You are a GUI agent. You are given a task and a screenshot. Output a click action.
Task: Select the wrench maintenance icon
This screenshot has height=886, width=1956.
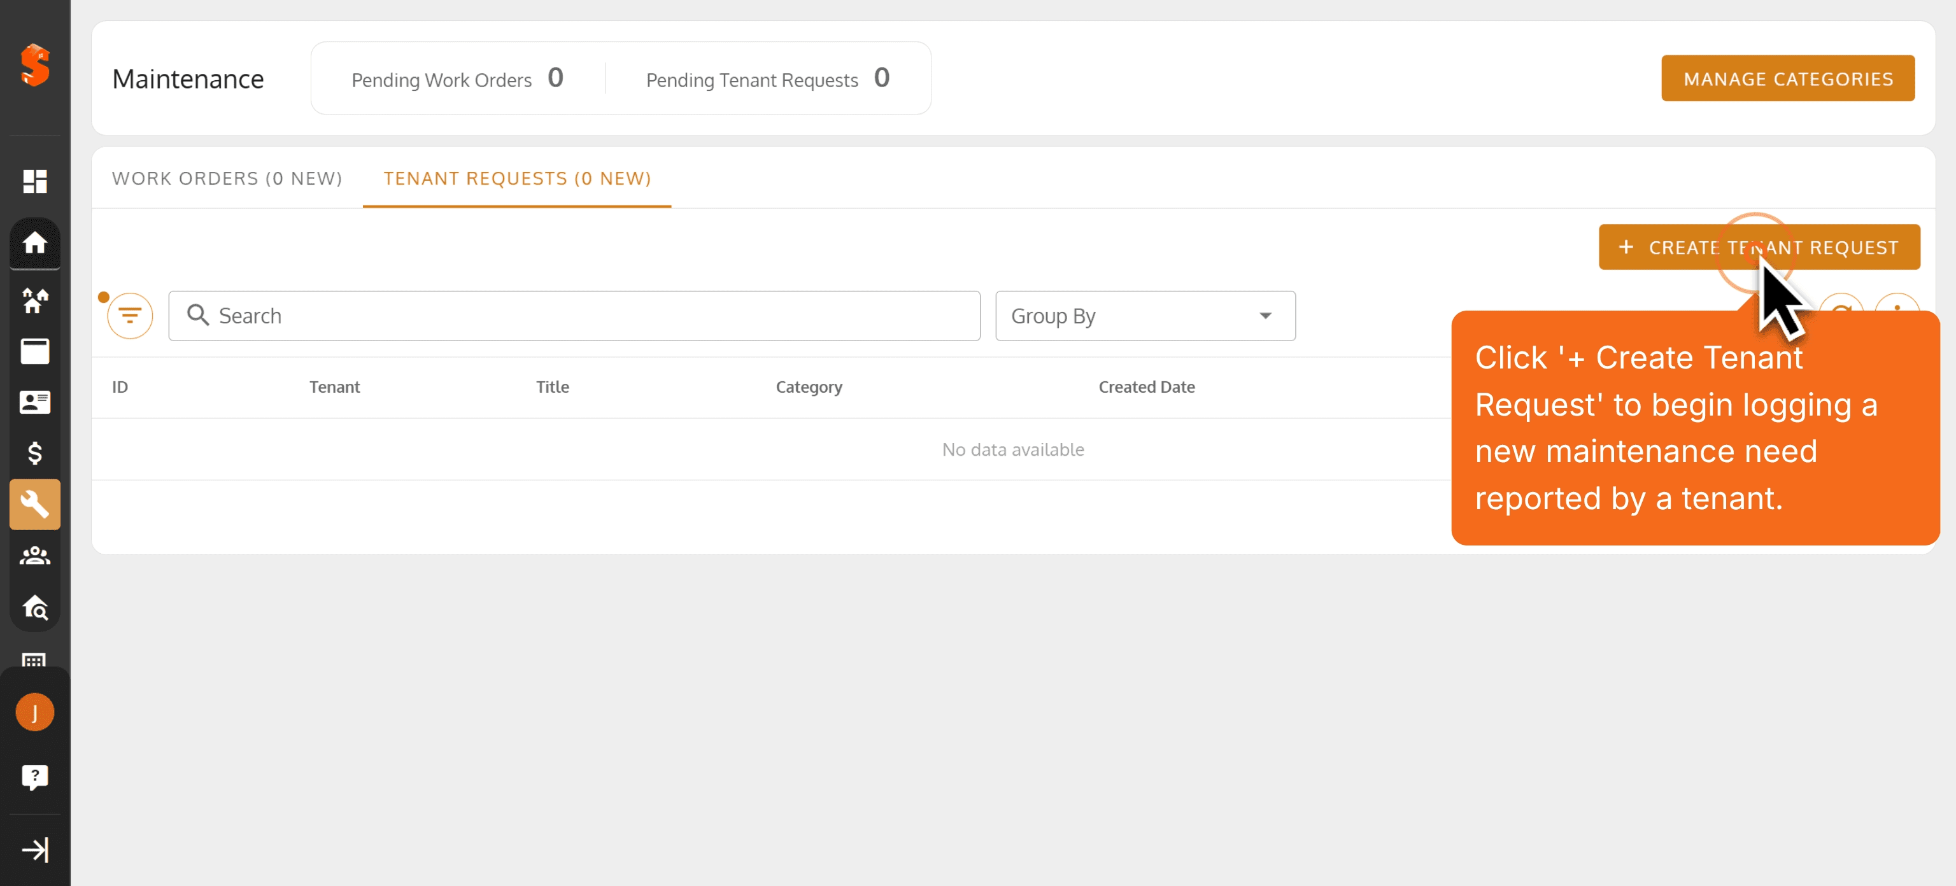tap(35, 504)
